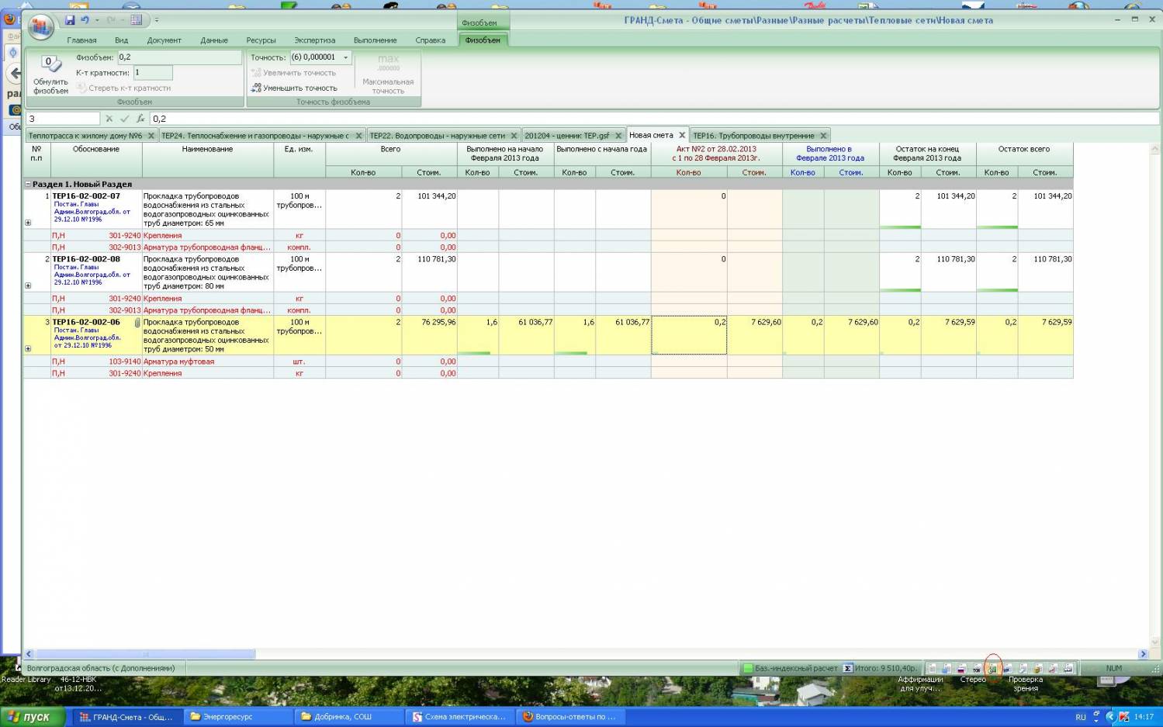Click the Уменьшить точность icon
Viewport: 1163px width, 727px height.
(256, 88)
